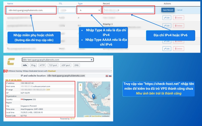Open the Ping tab
The width and height of the screenshot is (202, 126).
(33, 65)
